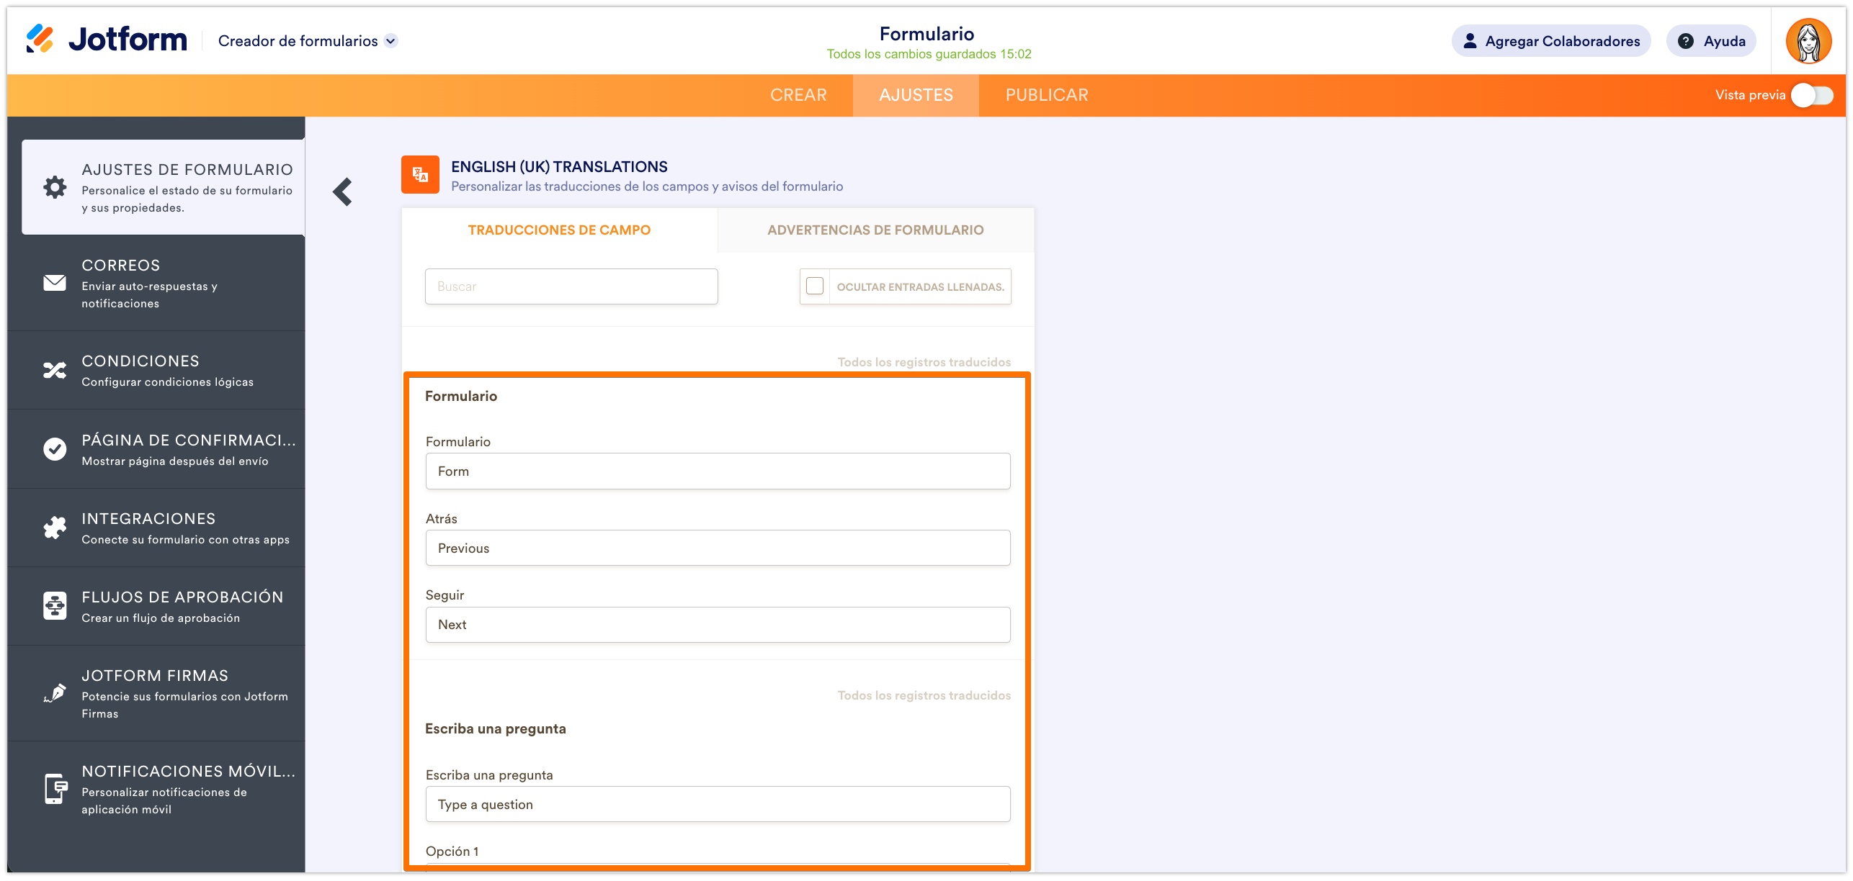Image resolution: width=1853 pixels, height=881 pixels.
Task: Open Jotform Firmas pen icon
Action: point(54,694)
